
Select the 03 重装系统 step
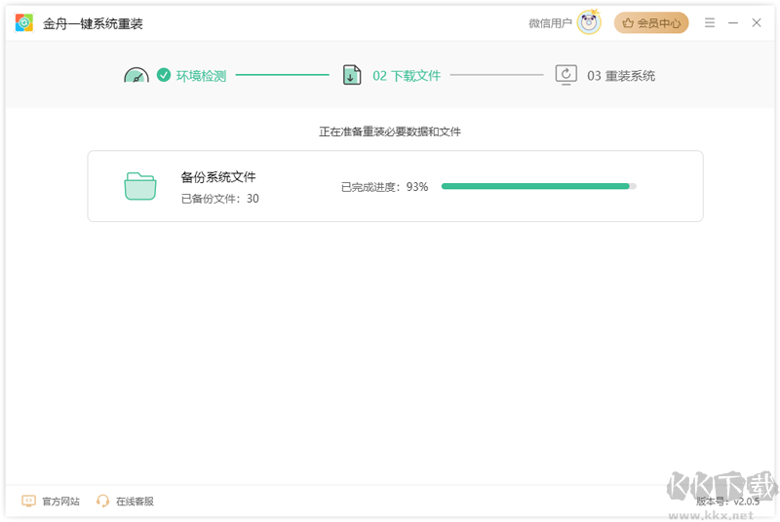pyautogui.click(x=621, y=76)
